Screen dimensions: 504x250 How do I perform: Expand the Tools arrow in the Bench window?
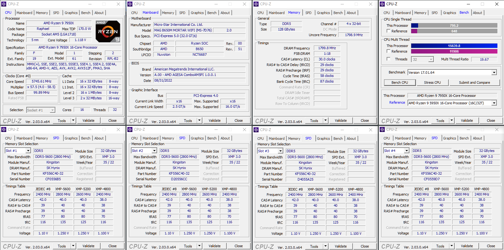pos(452,120)
